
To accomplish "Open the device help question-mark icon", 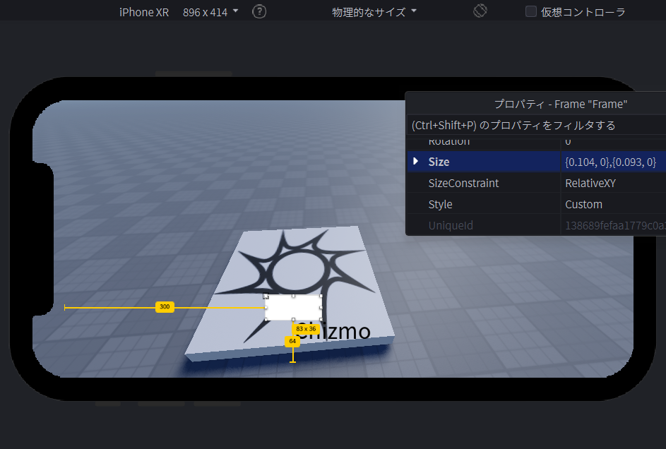I will [259, 11].
